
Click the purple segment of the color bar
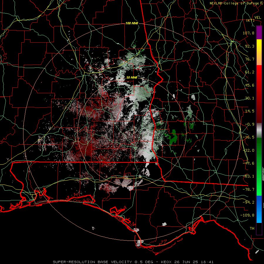pyautogui.click(x=259, y=33)
